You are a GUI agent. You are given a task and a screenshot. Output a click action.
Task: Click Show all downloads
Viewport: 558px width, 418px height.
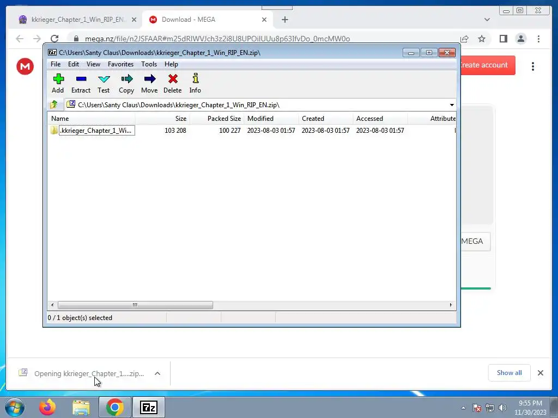tap(510, 373)
